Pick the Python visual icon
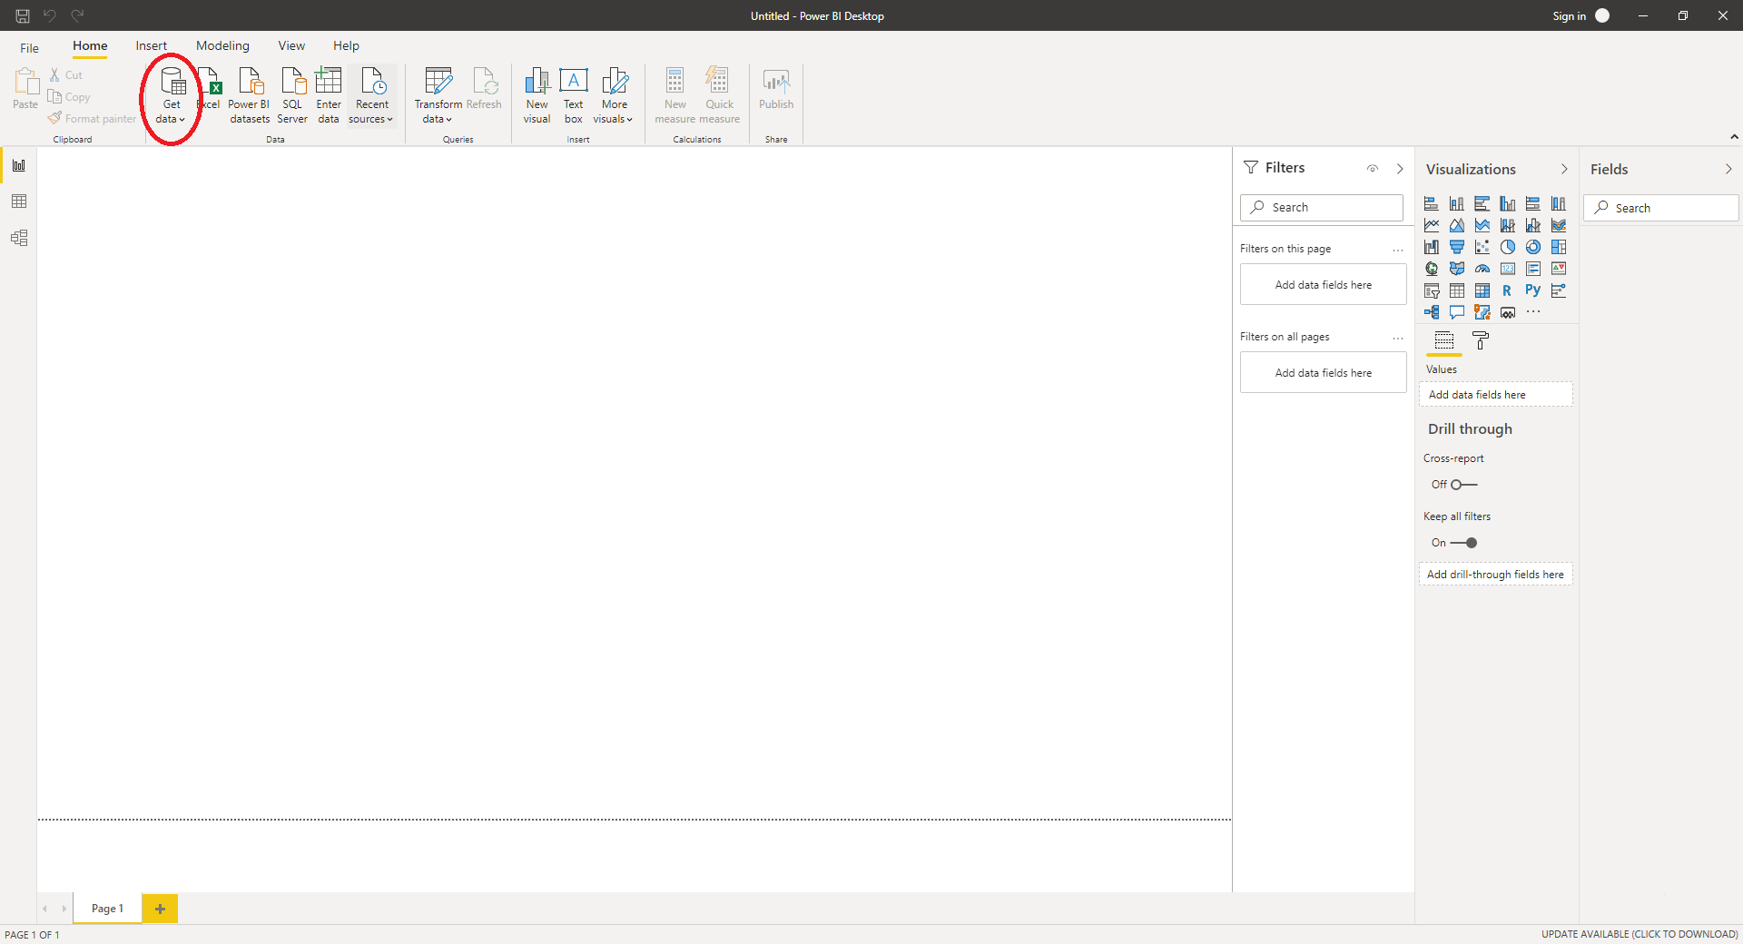This screenshot has width=1743, height=944. point(1533,290)
